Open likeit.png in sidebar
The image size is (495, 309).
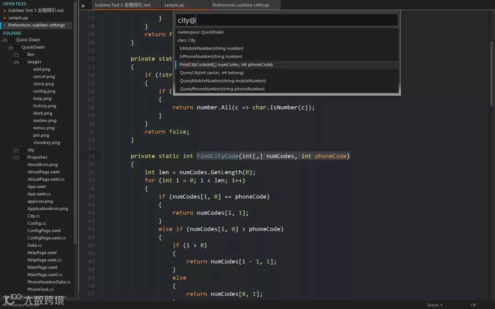click(43, 113)
